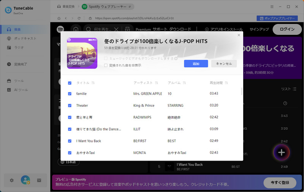Click 'STARRING' album cell

click(x=175, y=105)
